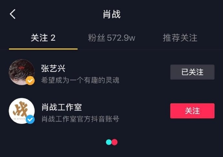Open the 推荐关注 tab
Viewport: 223px width, 157px height.
pos(180,38)
